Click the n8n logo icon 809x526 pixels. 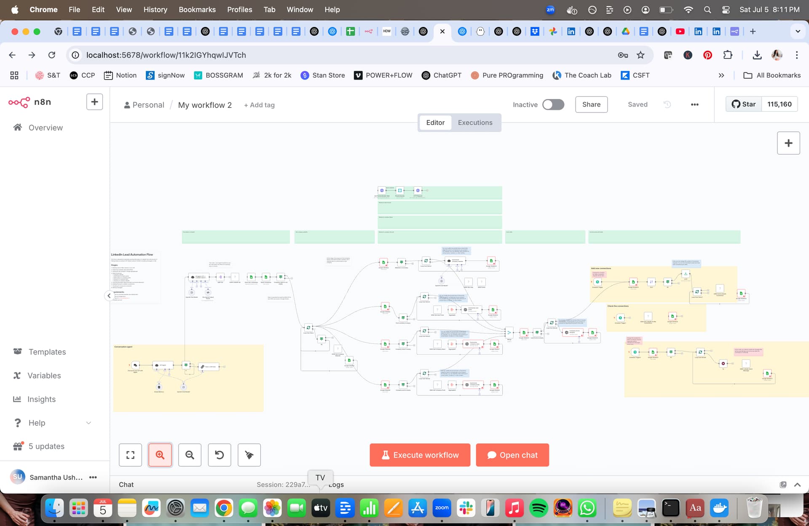coord(19,102)
